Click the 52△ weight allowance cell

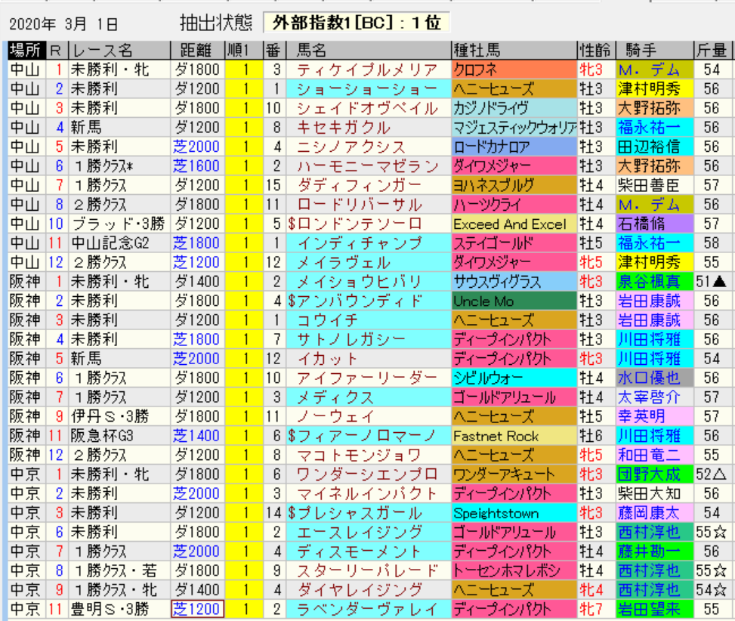pyautogui.click(x=712, y=474)
